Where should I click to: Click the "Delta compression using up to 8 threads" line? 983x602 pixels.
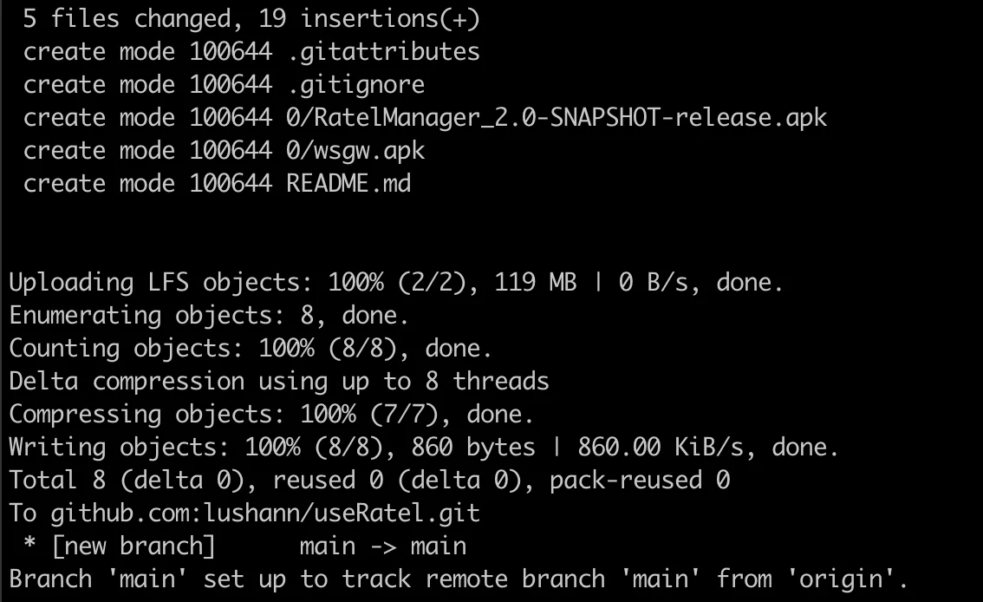[278, 382]
